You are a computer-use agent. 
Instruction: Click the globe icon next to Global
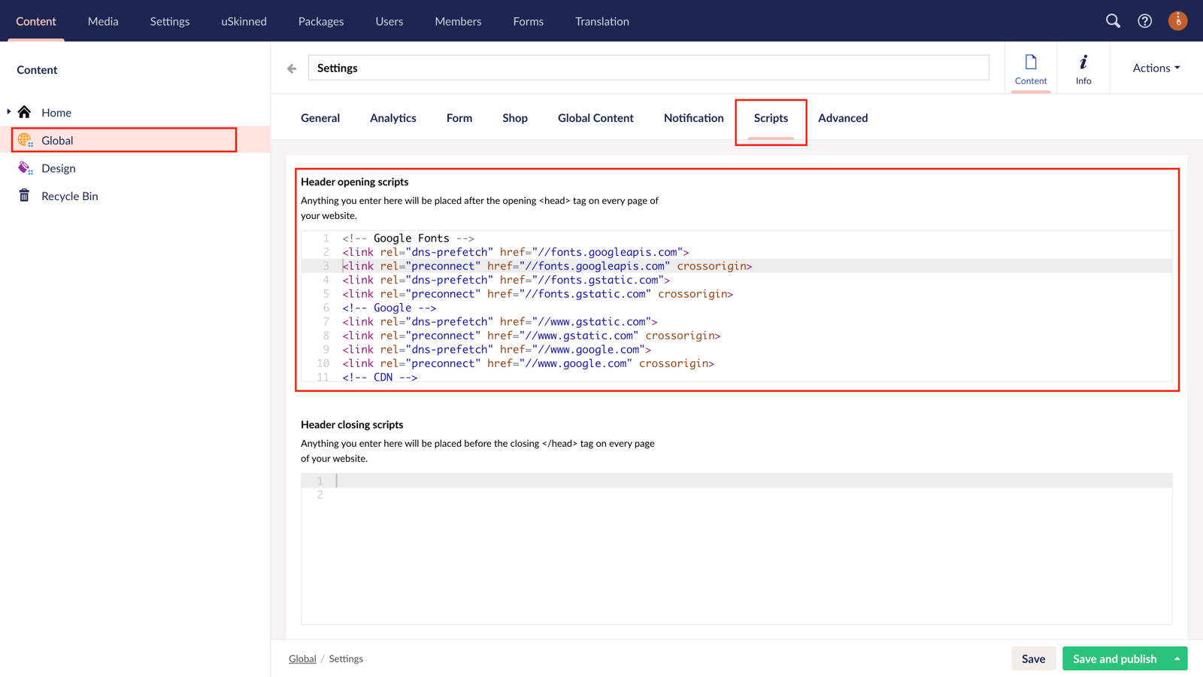(x=25, y=140)
